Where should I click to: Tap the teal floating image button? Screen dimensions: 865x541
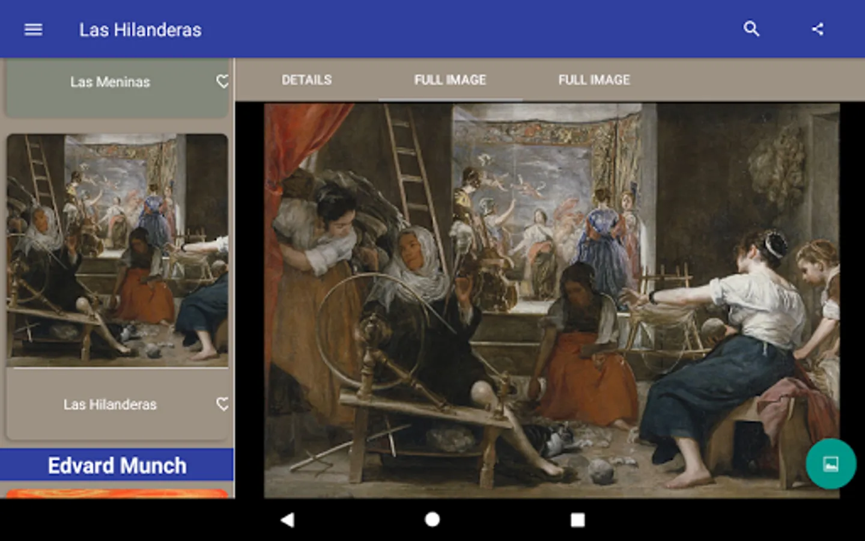coord(831,463)
